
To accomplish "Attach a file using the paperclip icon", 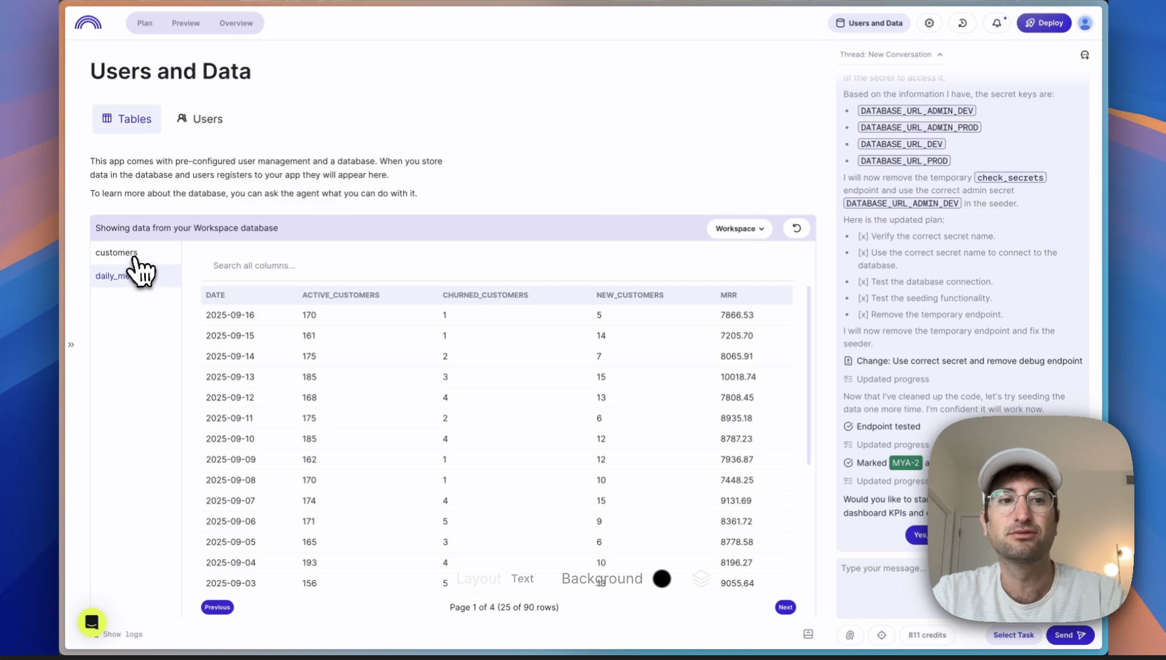I will pyautogui.click(x=850, y=635).
